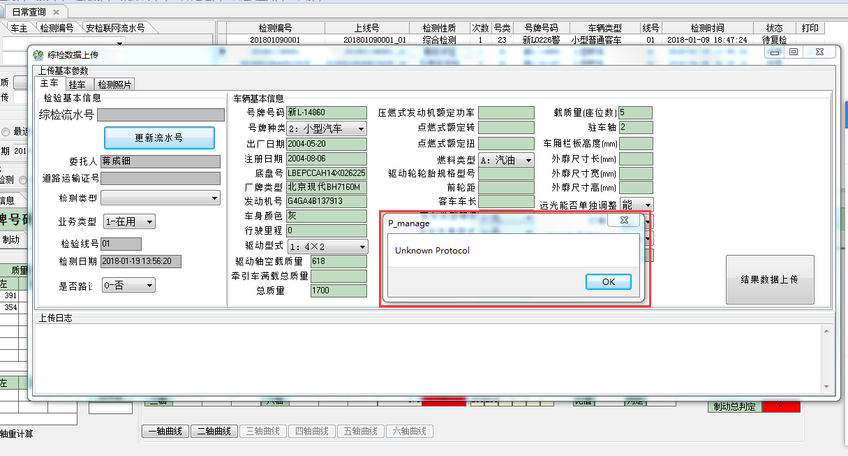848x456 pixels.
Task: Maximize the 综检数据上传 window
Action: (x=794, y=52)
